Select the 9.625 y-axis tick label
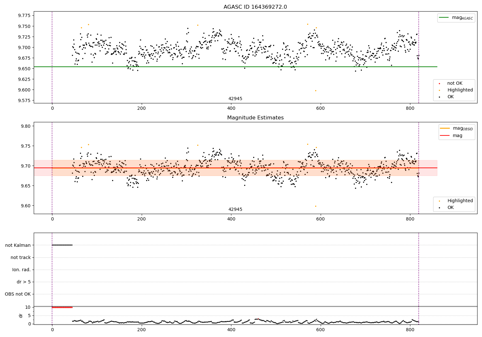The height and width of the screenshot is (337, 482). coord(24,79)
